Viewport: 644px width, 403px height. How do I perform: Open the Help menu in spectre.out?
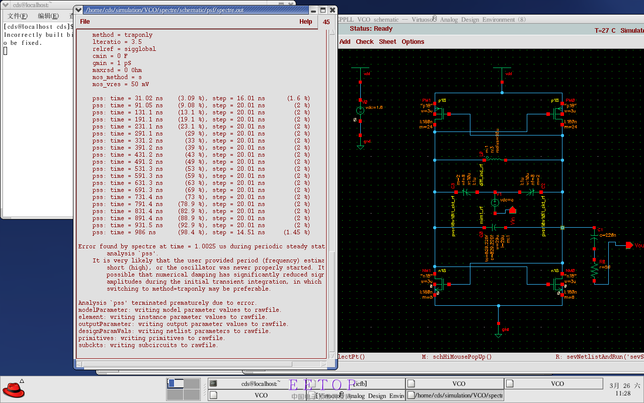(305, 22)
